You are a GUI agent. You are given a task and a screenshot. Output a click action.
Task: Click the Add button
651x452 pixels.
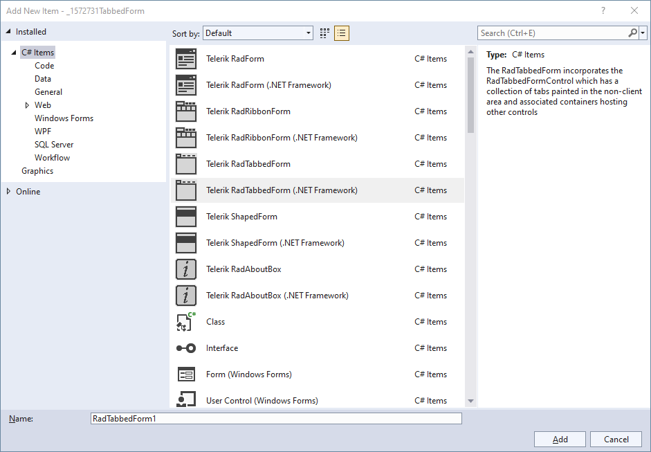click(x=560, y=439)
